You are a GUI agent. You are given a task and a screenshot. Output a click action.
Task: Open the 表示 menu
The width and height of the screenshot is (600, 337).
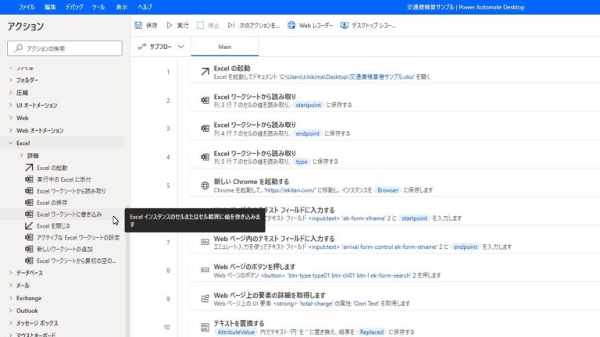(122, 7)
